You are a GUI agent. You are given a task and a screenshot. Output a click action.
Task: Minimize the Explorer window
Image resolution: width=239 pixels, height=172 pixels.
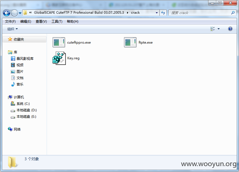pos(212,3)
